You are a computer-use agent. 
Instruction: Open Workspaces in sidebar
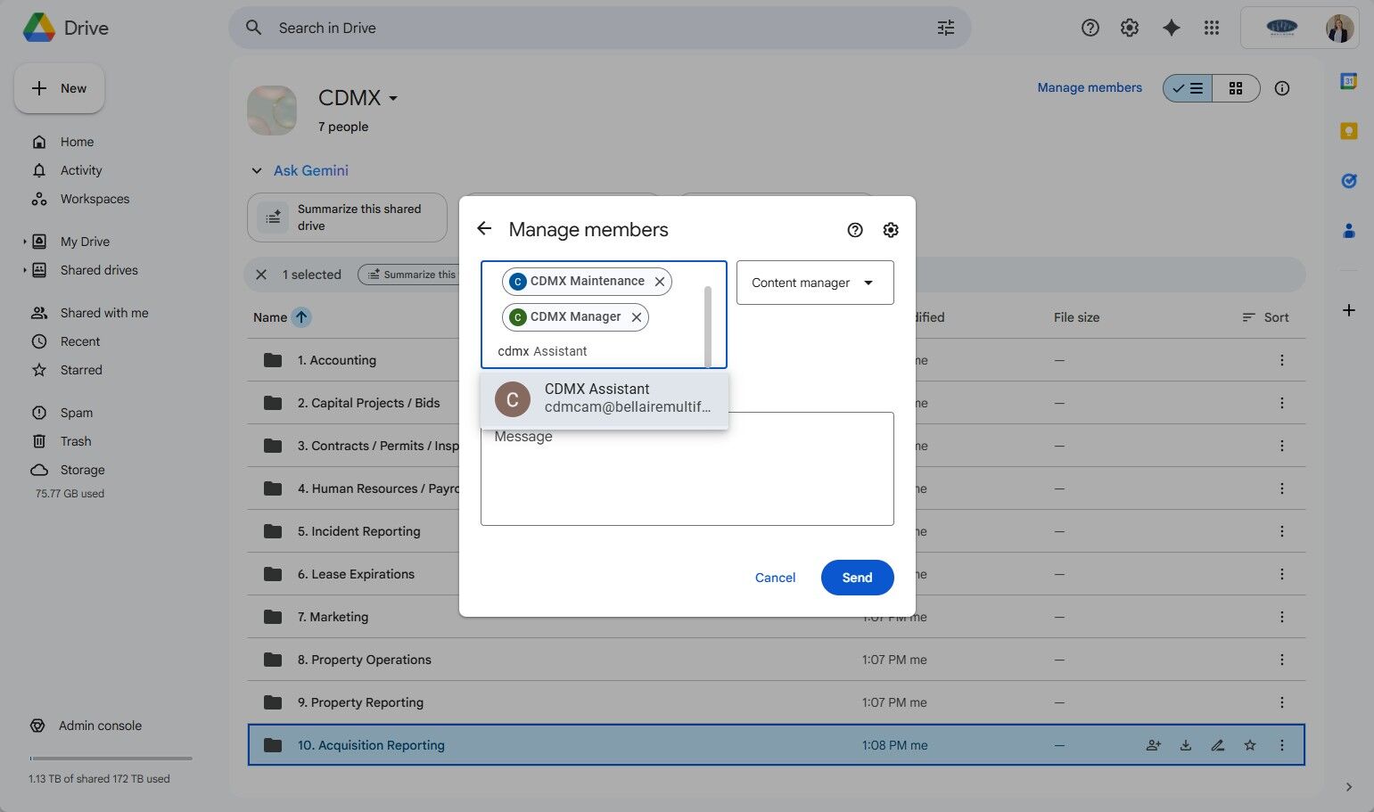pyautogui.click(x=95, y=199)
